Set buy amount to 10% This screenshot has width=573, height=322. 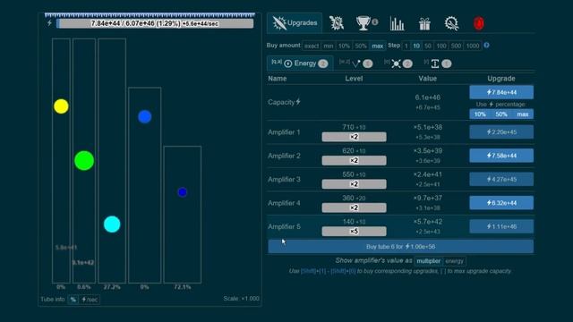coord(344,46)
